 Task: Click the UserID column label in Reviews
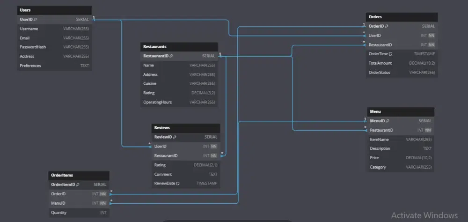click(x=160, y=147)
